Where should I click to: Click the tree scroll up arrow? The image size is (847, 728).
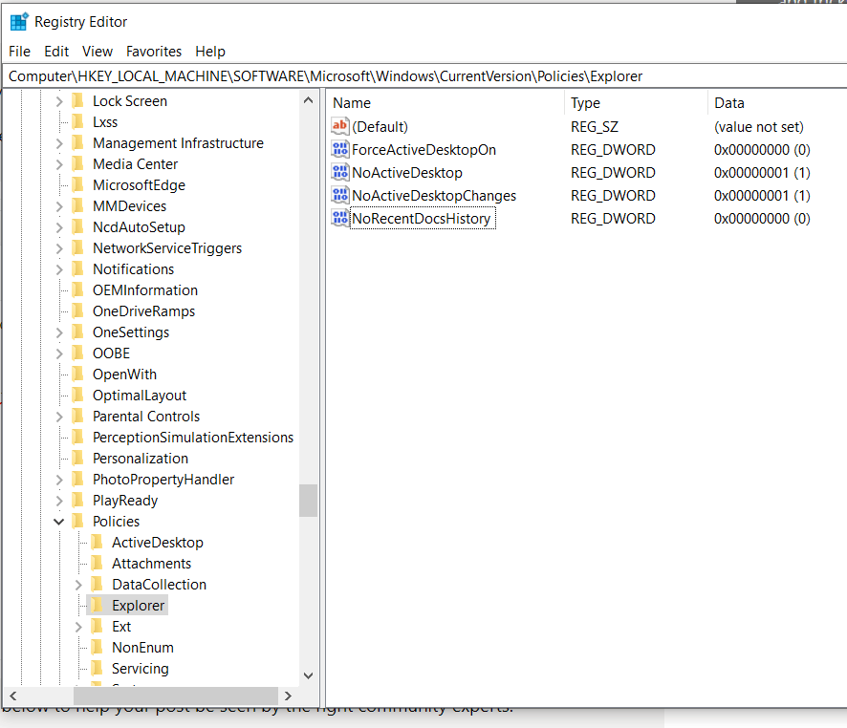point(309,99)
